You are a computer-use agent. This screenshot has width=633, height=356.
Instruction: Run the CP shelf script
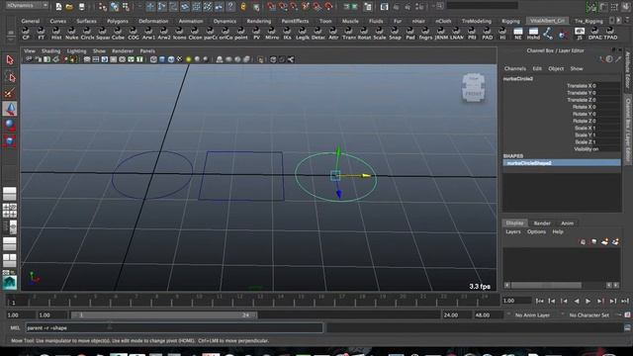pos(26,33)
